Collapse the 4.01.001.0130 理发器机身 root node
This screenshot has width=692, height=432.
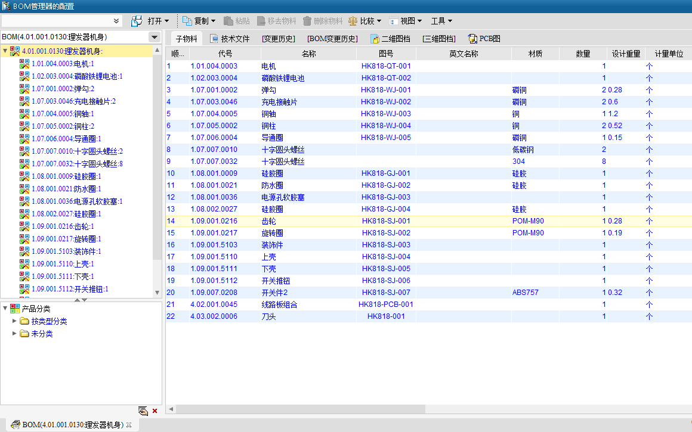pos(5,51)
